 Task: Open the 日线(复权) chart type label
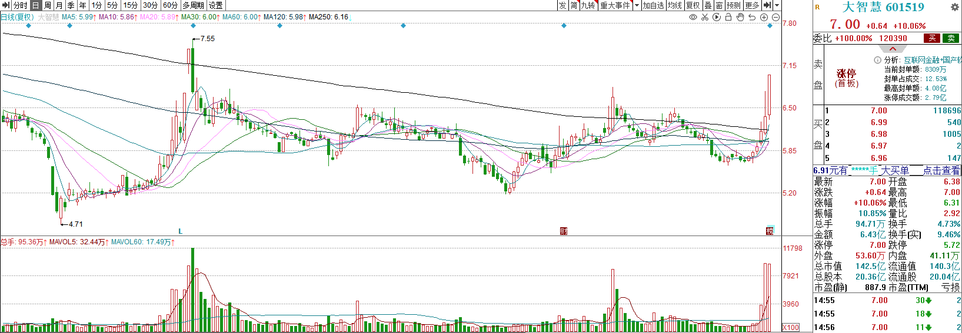(17, 17)
